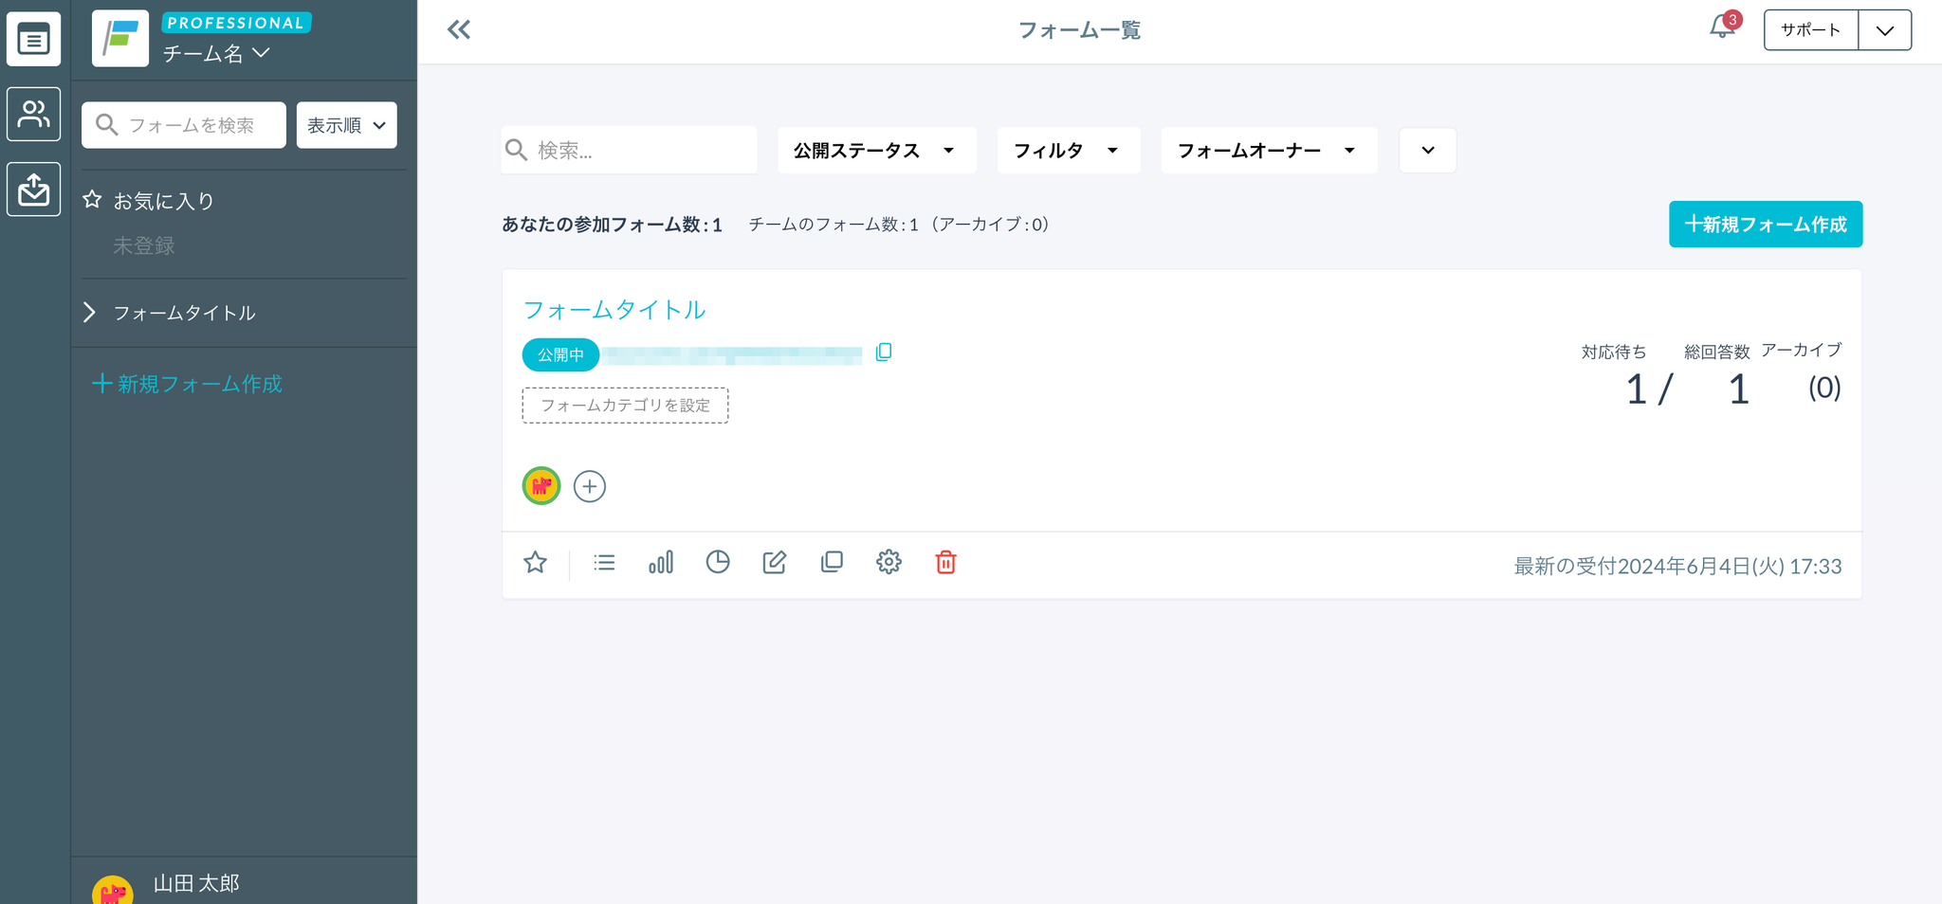This screenshot has width=1942, height=904.
Task: Click the star icon beside お気に入り
Action: [92, 200]
